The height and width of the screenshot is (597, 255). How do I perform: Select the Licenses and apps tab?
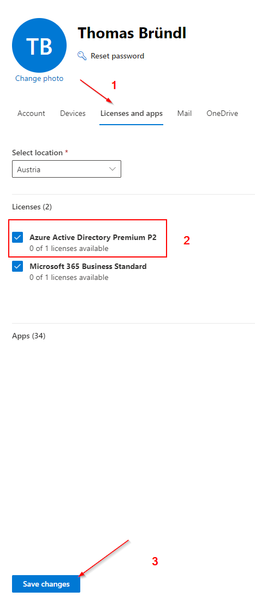[x=132, y=114]
